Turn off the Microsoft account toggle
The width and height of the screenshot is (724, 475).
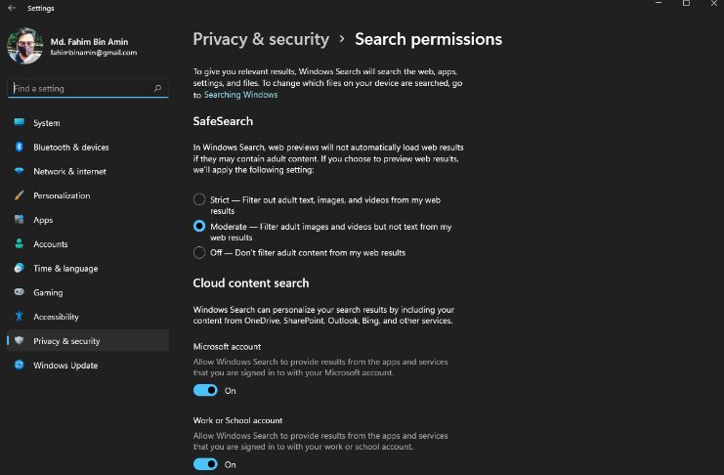(x=205, y=390)
